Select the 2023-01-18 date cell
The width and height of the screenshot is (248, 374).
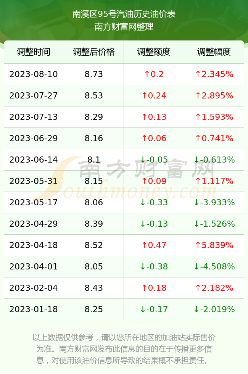pyautogui.click(x=34, y=309)
